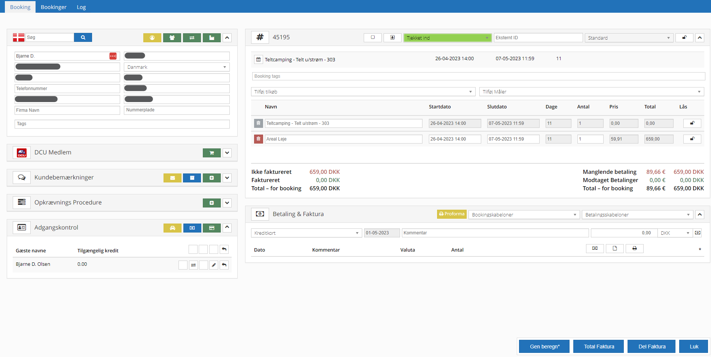Click the print icon in payment list
Screen dimensions: 711x357
tap(634, 249)
